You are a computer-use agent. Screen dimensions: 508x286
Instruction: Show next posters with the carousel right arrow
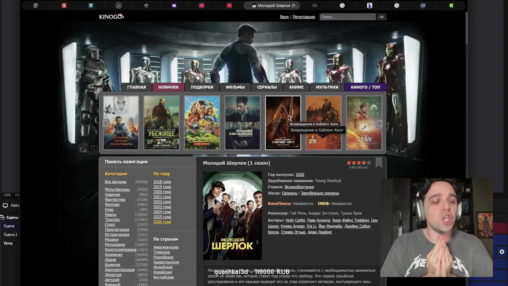pos(379,123)
